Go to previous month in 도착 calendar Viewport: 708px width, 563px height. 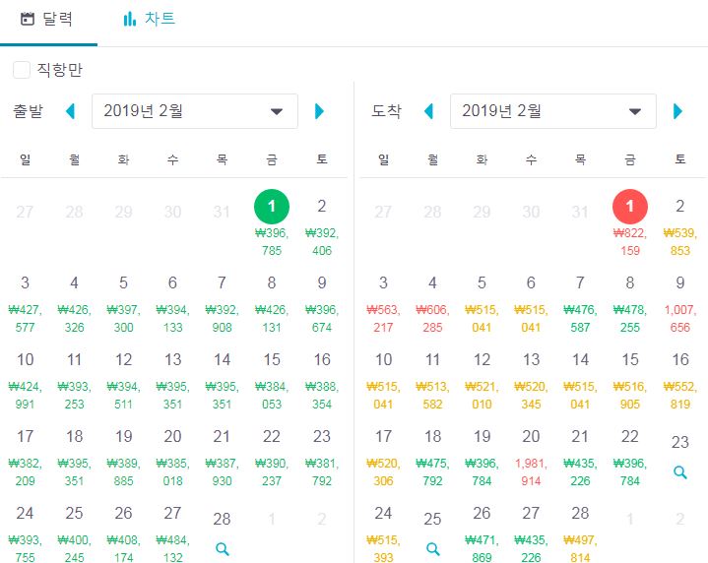[428, 111]
